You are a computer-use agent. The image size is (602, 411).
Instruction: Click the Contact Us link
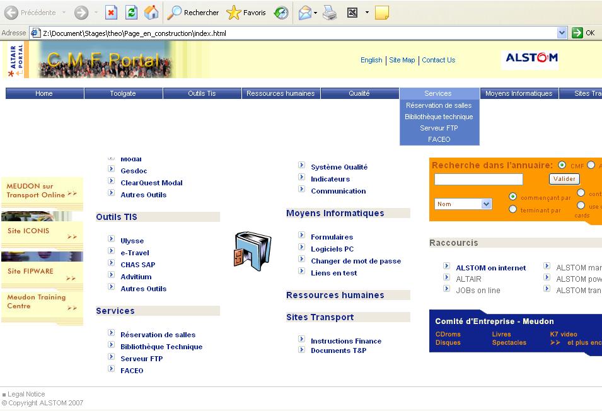pos(439,60)
